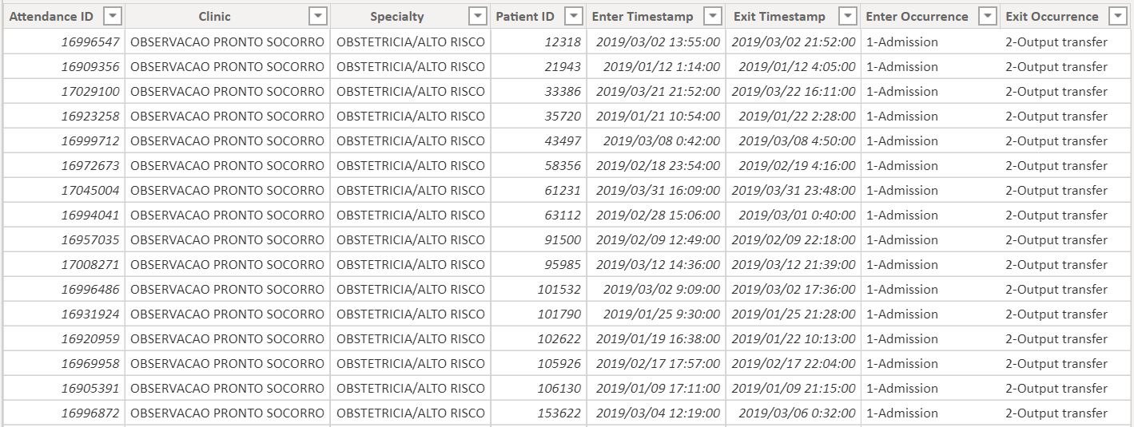
Task: Open the Enter Occurrence filter dropdown
Action: pyautogui.click(x=989, y=16)
